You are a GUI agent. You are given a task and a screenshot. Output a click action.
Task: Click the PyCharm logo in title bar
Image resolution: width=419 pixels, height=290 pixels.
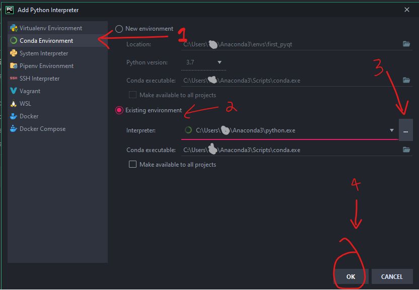click(10, 10)
